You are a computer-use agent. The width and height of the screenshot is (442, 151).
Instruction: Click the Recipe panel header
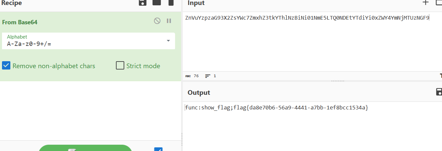point(12,3)
